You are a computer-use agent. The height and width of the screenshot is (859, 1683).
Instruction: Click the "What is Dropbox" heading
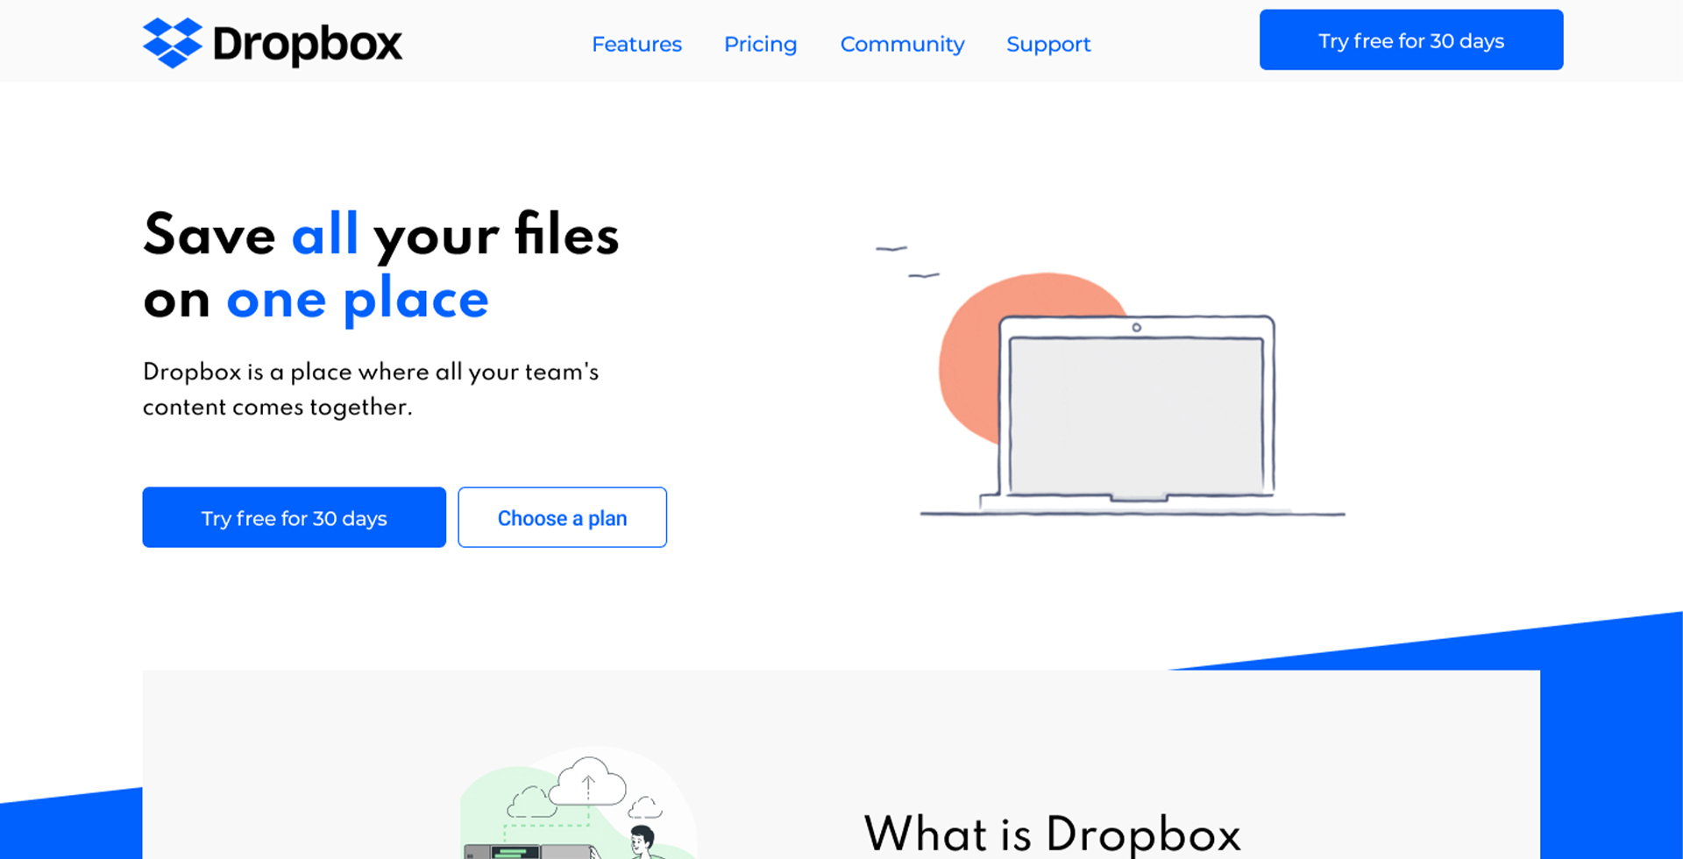(1052, 833)
